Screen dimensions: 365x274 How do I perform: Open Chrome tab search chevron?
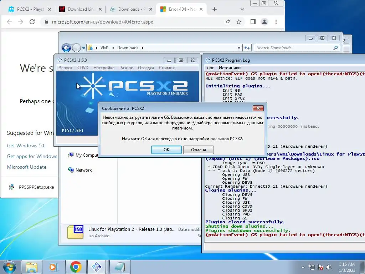pos(242,9)
